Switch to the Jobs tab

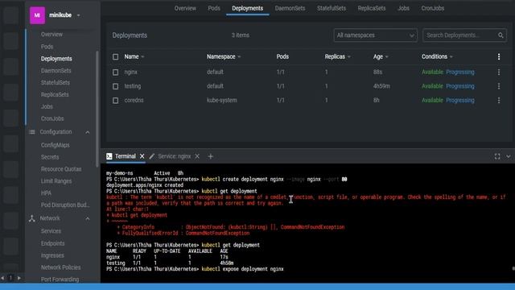click(404, 8)
